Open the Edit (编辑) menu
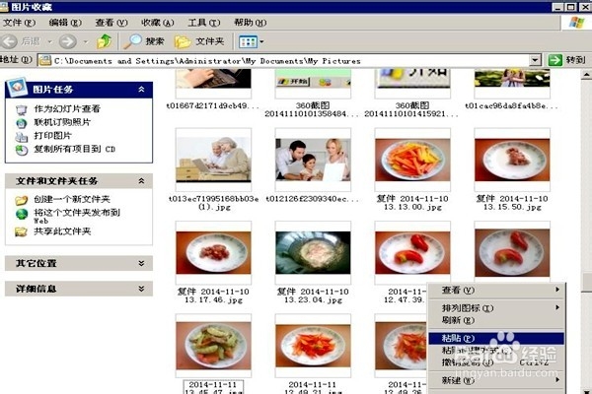 point(65,23)
